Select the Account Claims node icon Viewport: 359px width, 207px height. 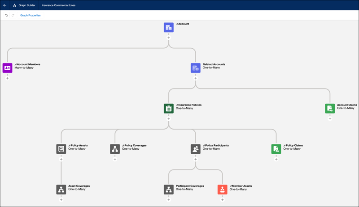pos(330,108)
